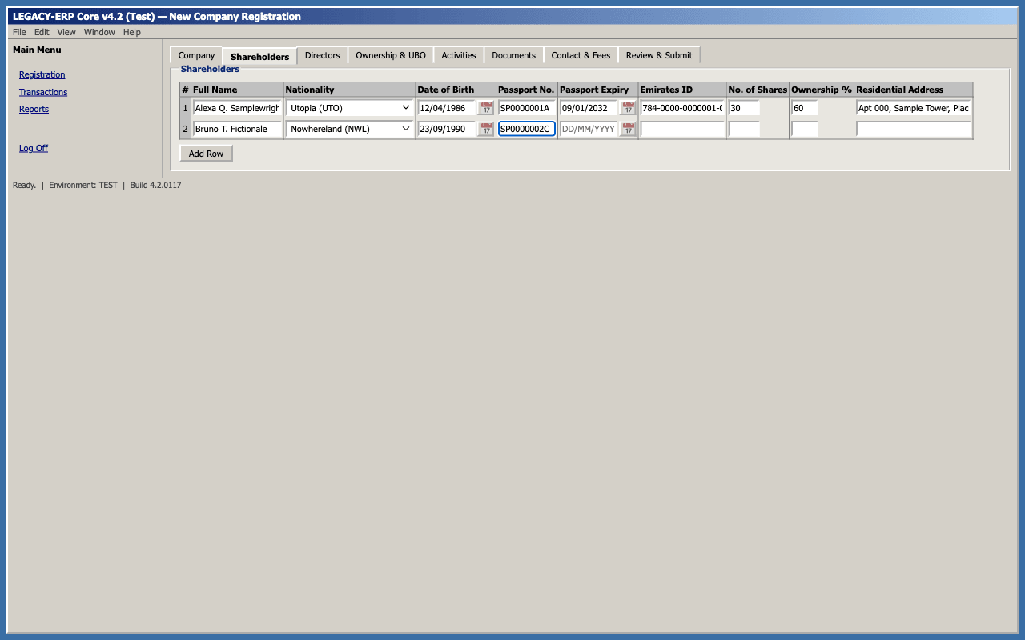1025x640 pixels.
Task: Click Alexa's Ownership % field showing 60
Action: coord(805,108)
